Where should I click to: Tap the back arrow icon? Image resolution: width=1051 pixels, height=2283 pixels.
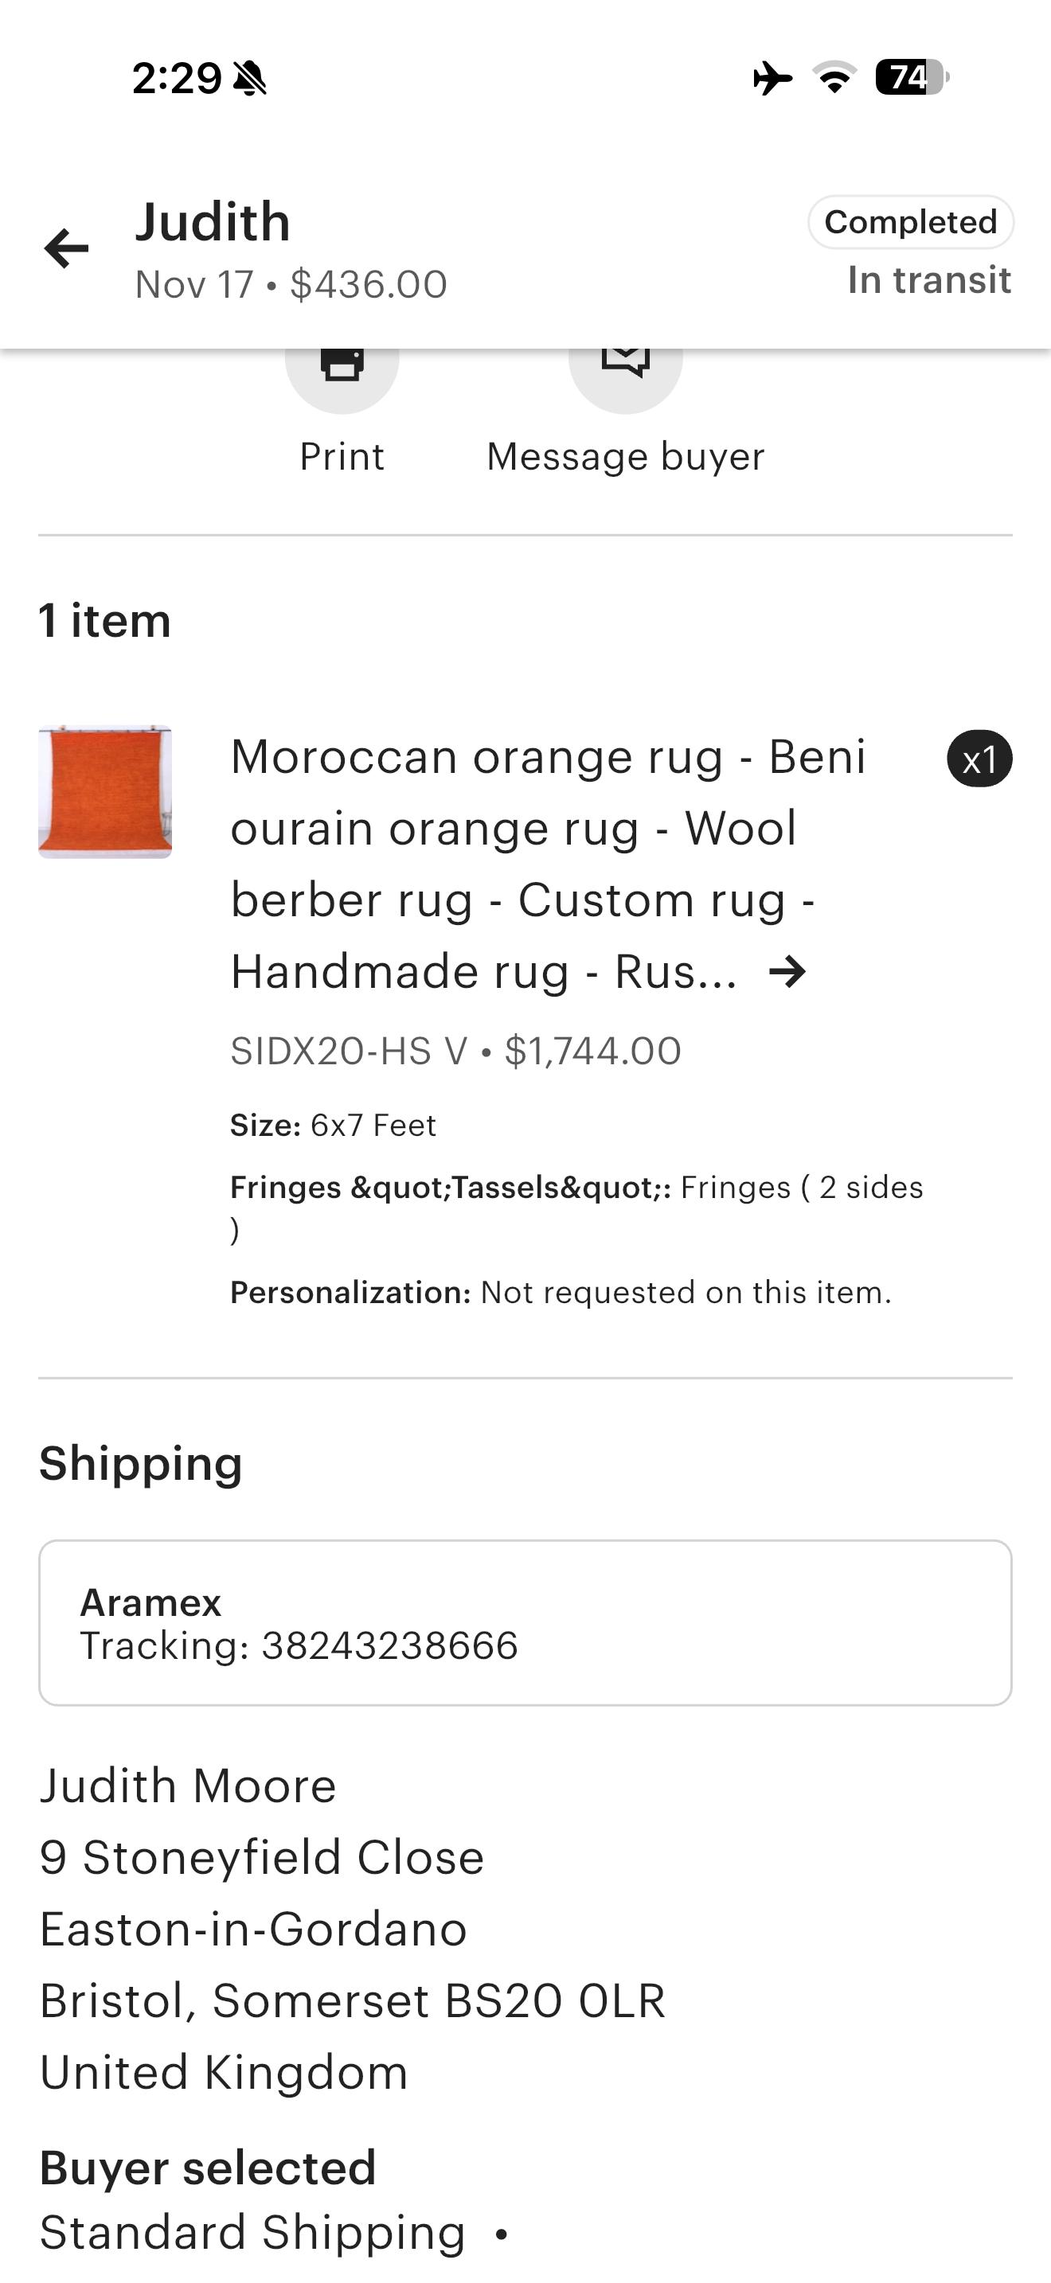[x=66, y=248]
